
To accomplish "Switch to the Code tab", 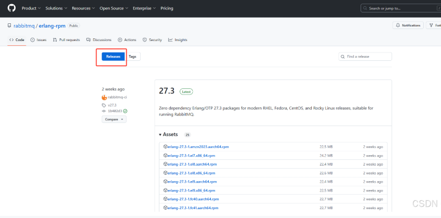I will [x=17, y=40].
